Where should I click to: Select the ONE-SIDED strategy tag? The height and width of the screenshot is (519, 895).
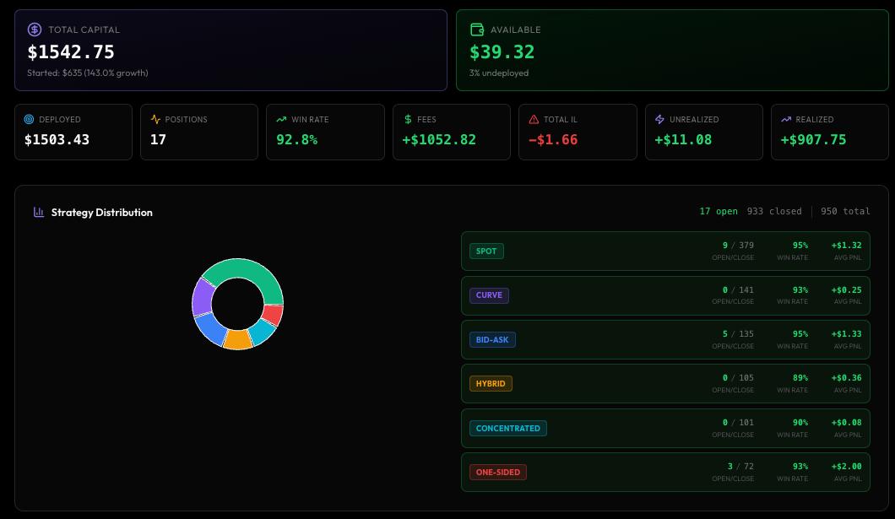tap(497, 473)
